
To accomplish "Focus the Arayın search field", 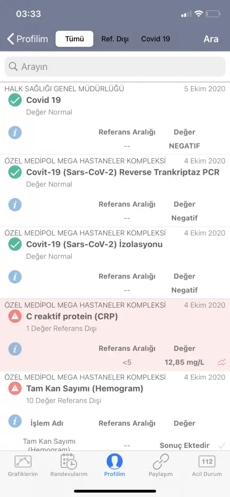I will click(115, 66).
